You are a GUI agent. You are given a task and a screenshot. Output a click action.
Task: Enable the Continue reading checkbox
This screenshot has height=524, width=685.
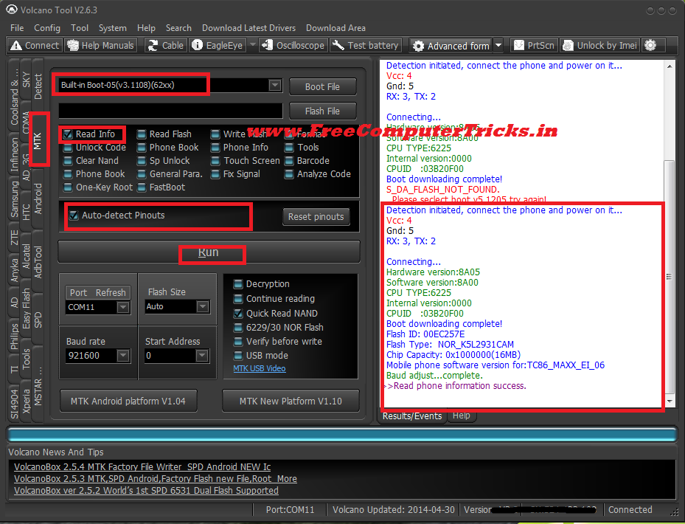click(x=238, y=299)
